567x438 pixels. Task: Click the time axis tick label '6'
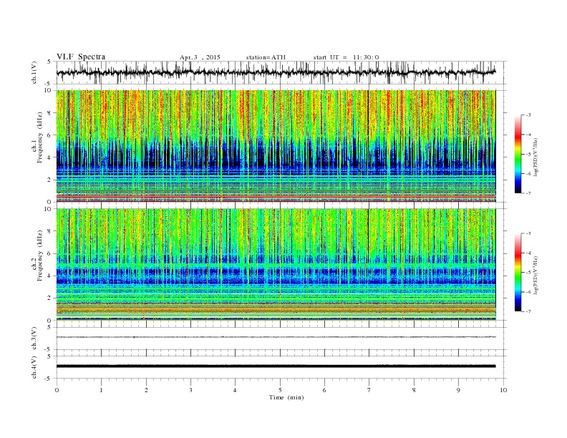324,390
